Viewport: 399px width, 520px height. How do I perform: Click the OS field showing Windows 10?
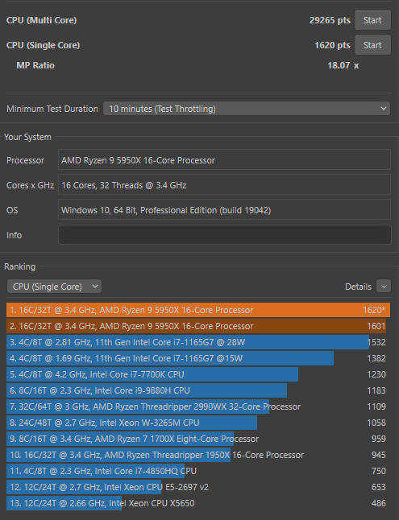224,209
